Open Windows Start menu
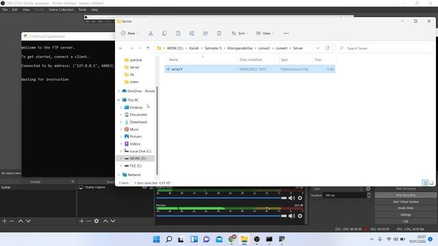The width and height of the screenshot is (438, 246). click(157, 239)
